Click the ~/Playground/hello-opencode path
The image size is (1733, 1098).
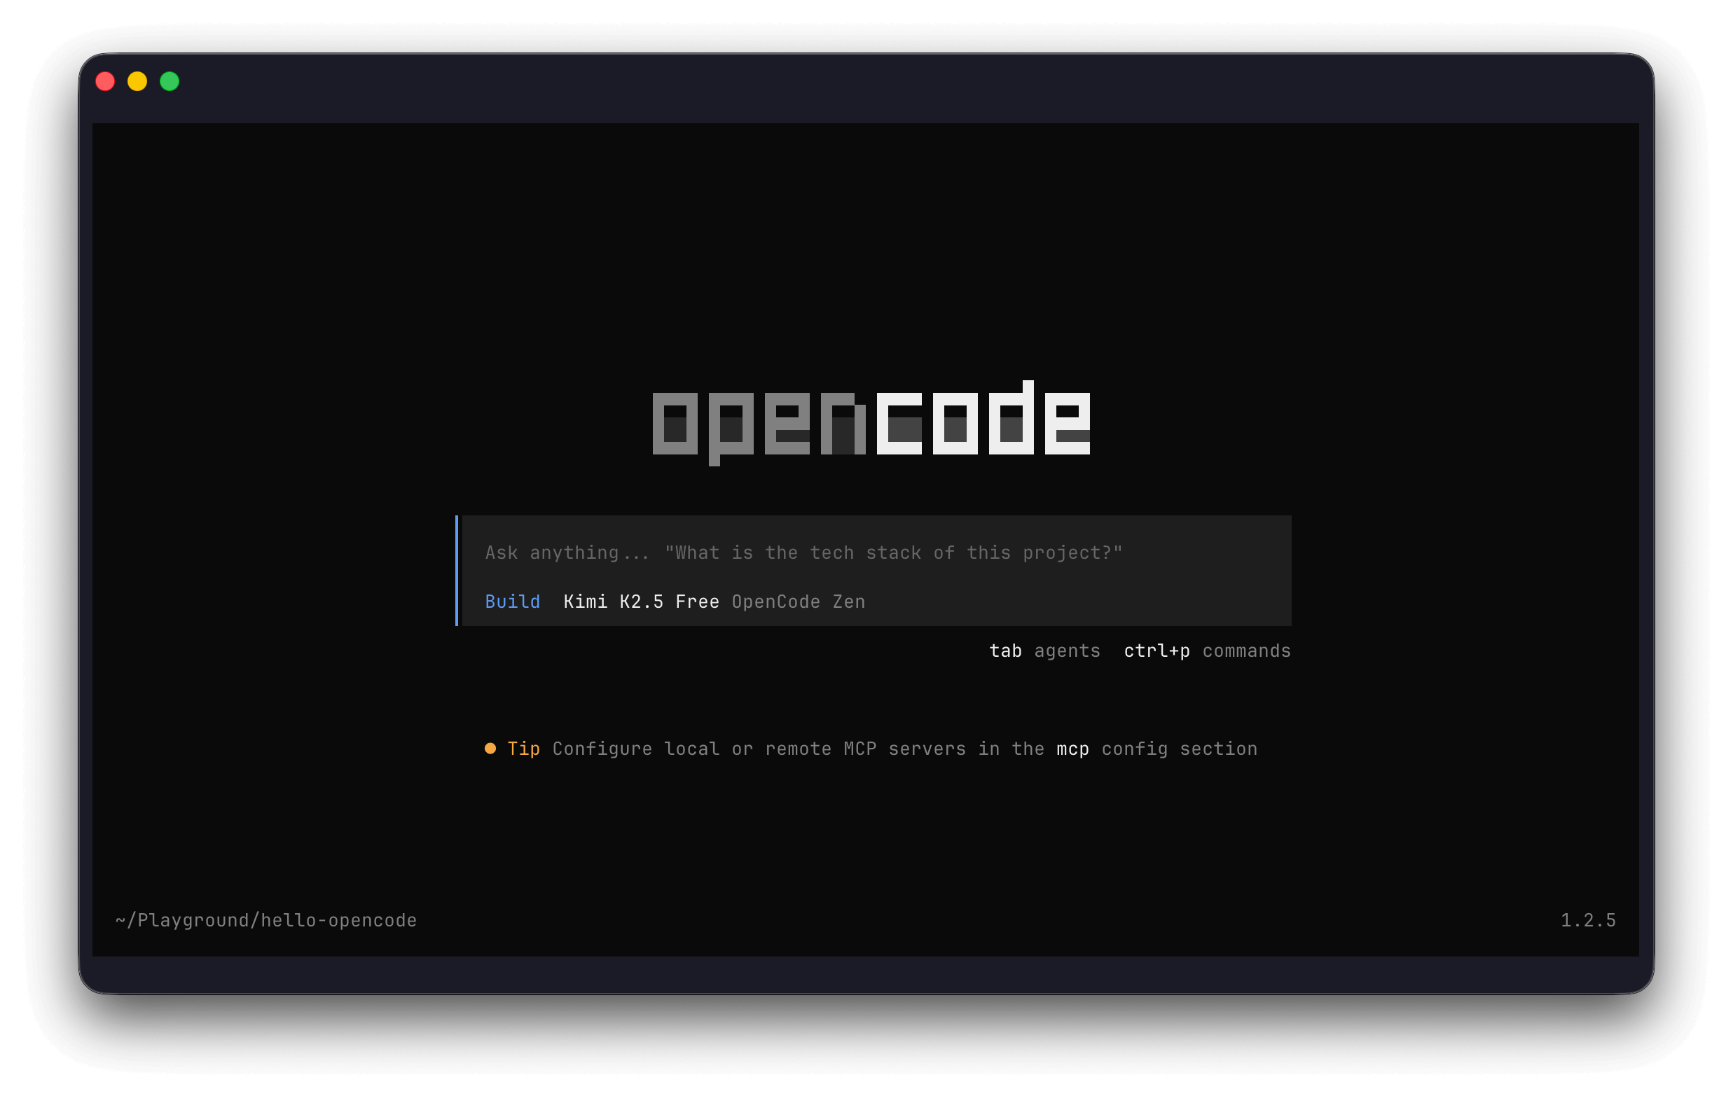tap(266, 919)
